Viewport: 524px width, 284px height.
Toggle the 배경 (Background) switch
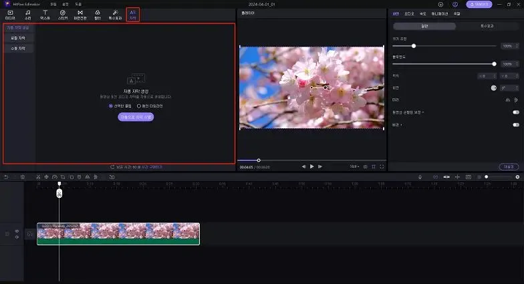[x=515, y=124]
